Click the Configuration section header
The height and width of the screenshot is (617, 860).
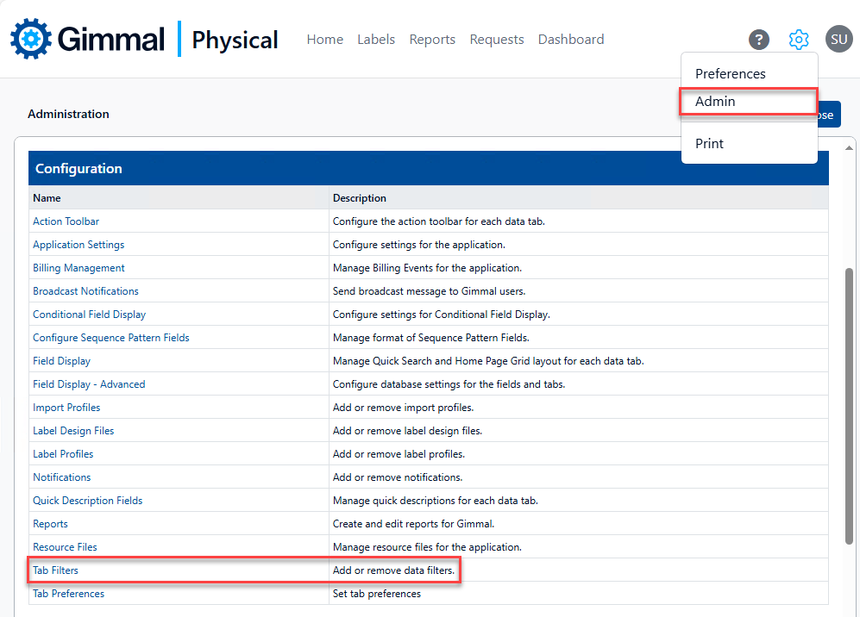pyautogui.click(x=429, y=168)
